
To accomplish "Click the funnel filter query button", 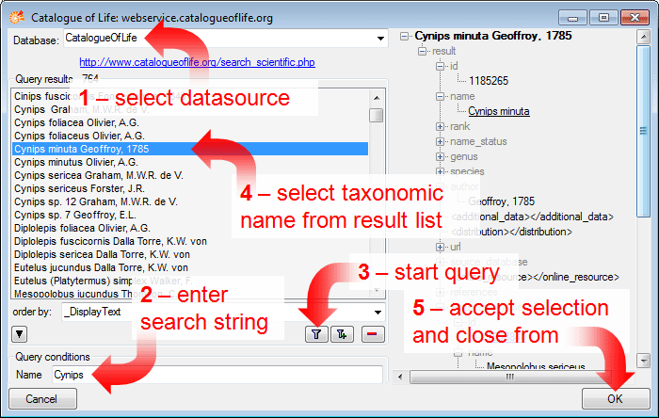I will [x=317, y=333].
